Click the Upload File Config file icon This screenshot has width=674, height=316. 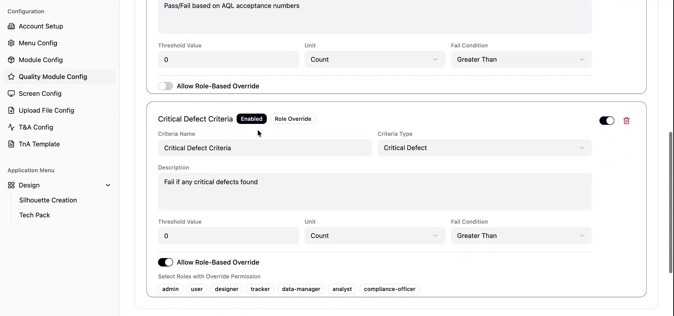point(11,111)
